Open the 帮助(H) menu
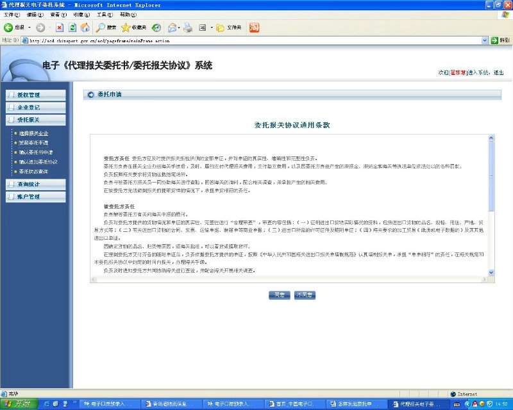Screen dimensions: 513x410 128,15
